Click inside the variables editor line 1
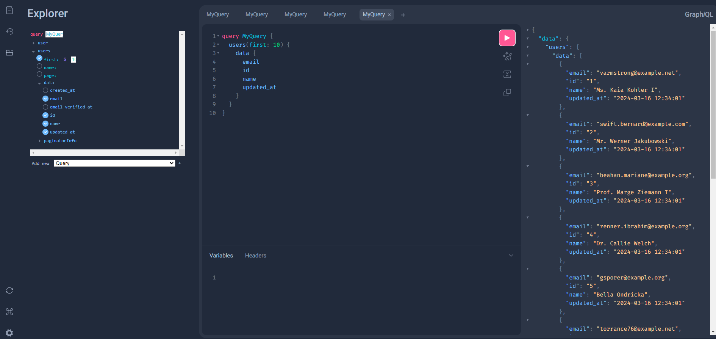The height and width of the screenshot is (339, 716). [364, 278]
